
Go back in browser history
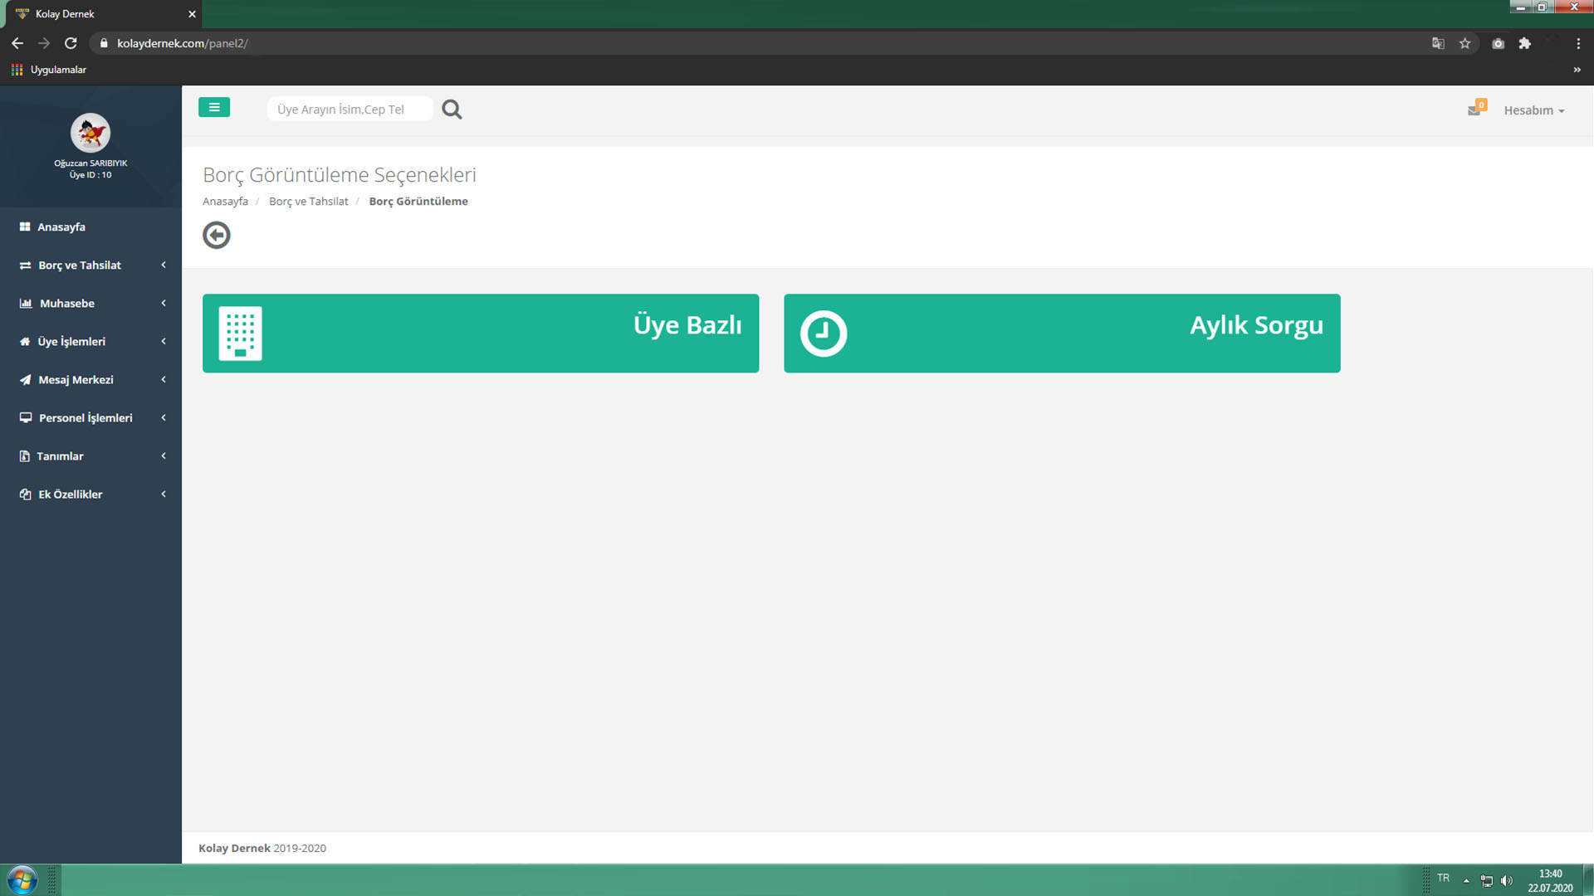(17, 43)
